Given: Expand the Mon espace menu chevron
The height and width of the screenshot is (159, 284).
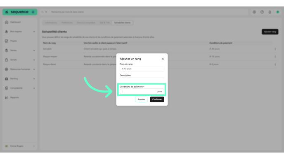Looking at the screenshot, I should 34,32.
